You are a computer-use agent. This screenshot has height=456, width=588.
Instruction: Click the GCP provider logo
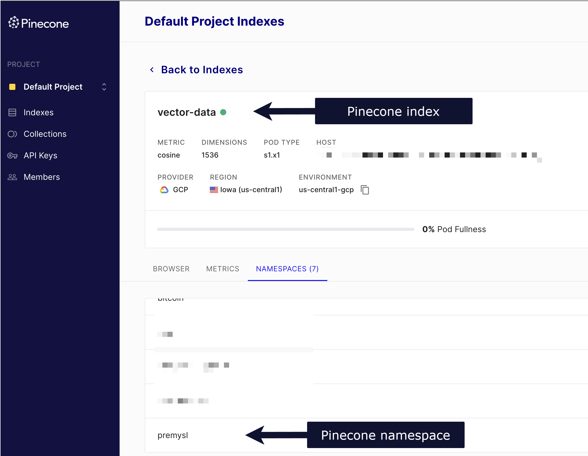(164, 190)
